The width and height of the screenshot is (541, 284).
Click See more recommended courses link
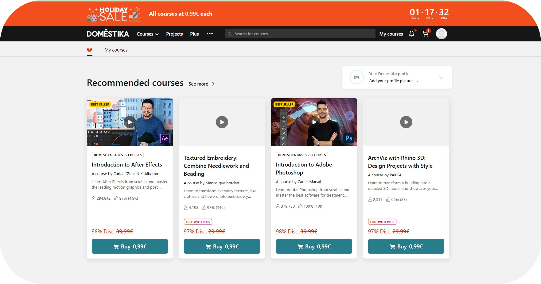(201, 84)
